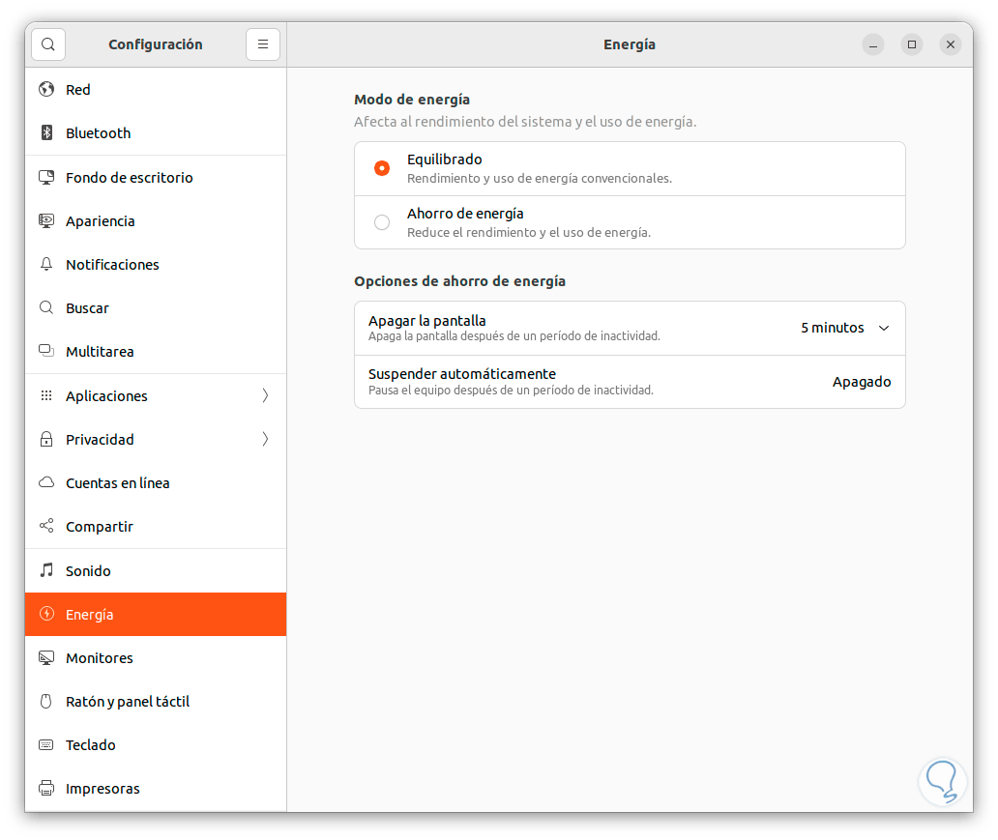Switch to Ratón y panel táctil settings

pos(127,702)
